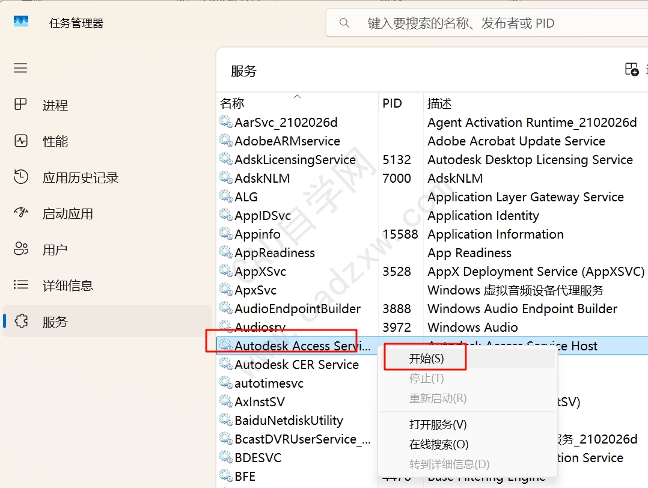Click the gear icon beside AdskLicensingService
The width and height of the screenshot is (648, 488).
225,159
